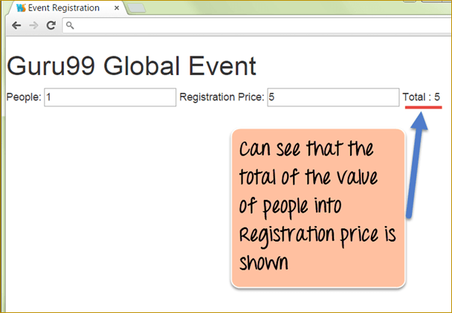
Task: Click inside the Registration Price input field
Action: pos(332,97)
